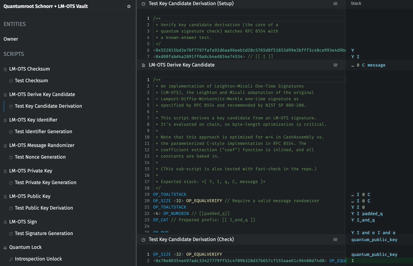Open the LM-OTS Public Key script

[30, 196]
